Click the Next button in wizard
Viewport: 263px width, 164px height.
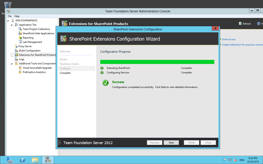coord(171,143)
